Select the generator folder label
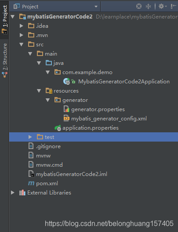The height and width of the screenshot is (232, 178). coord(75,100)
